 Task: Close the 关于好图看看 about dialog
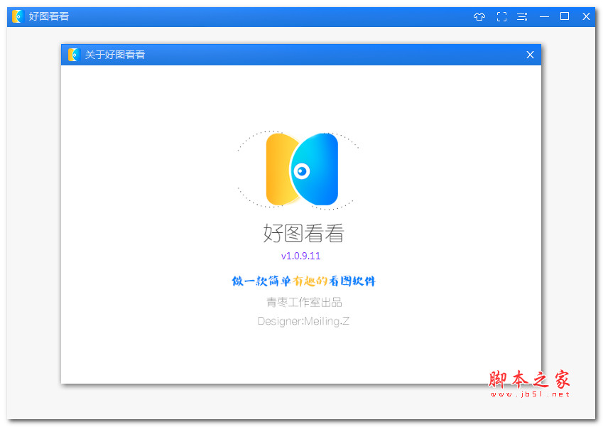pos(530,55)
